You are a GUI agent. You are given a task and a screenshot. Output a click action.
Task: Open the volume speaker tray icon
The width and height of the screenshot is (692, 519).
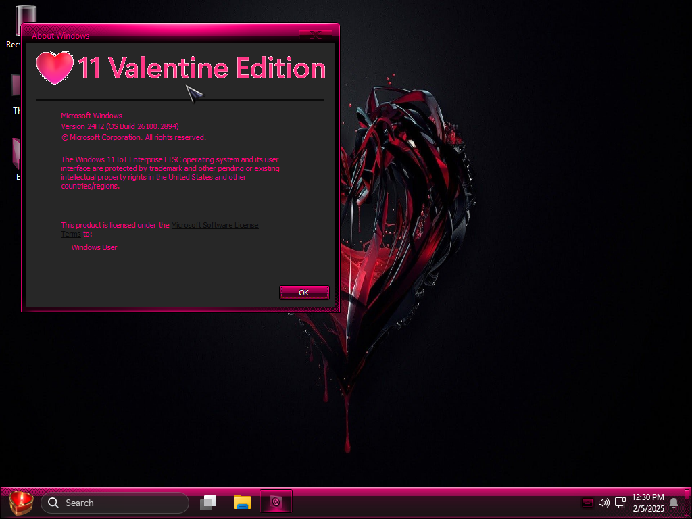[x=603, y=503]
